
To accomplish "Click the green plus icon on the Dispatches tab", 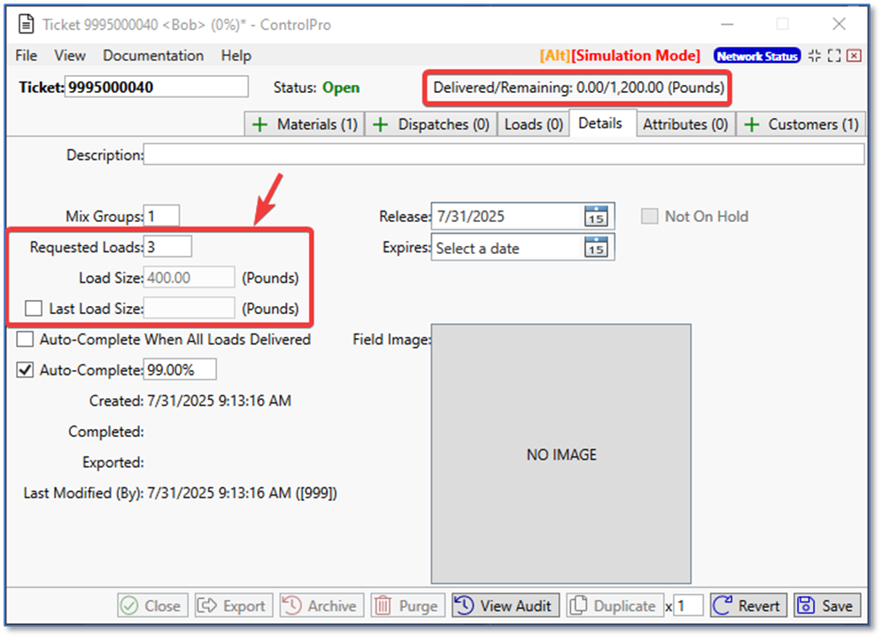I will click(381, 125).
